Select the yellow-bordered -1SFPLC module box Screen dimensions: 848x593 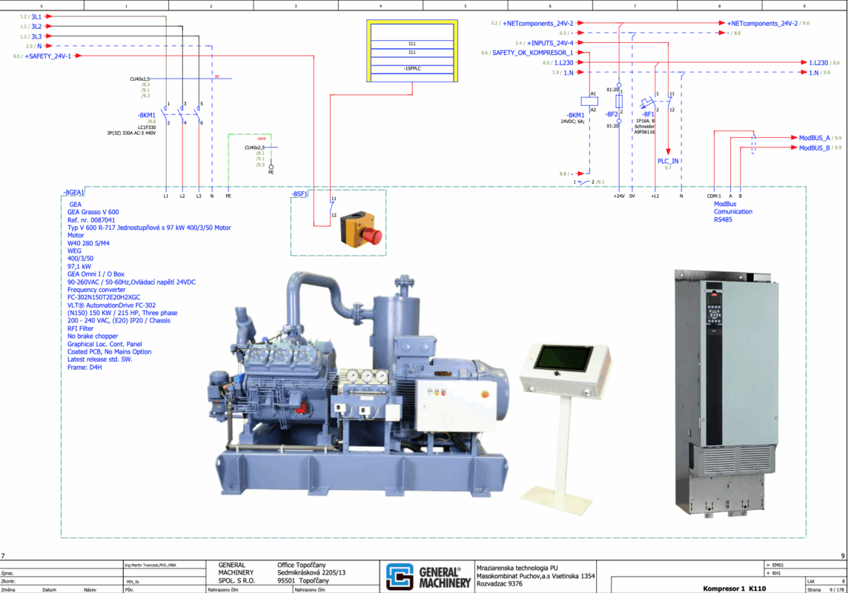pyautogui.click(x=412, y=51)
